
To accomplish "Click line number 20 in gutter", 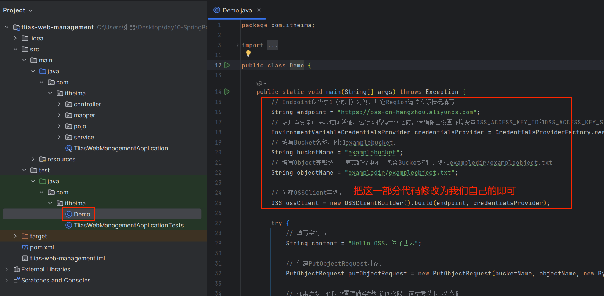I will [218, 153].
